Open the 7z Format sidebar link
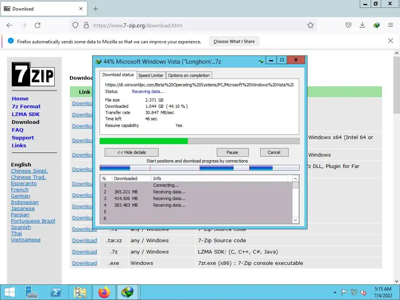 point(26,106)
